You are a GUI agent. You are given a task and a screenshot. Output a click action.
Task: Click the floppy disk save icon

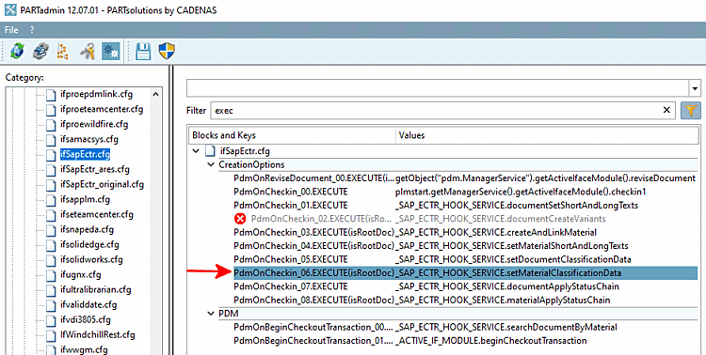(143, 51)
